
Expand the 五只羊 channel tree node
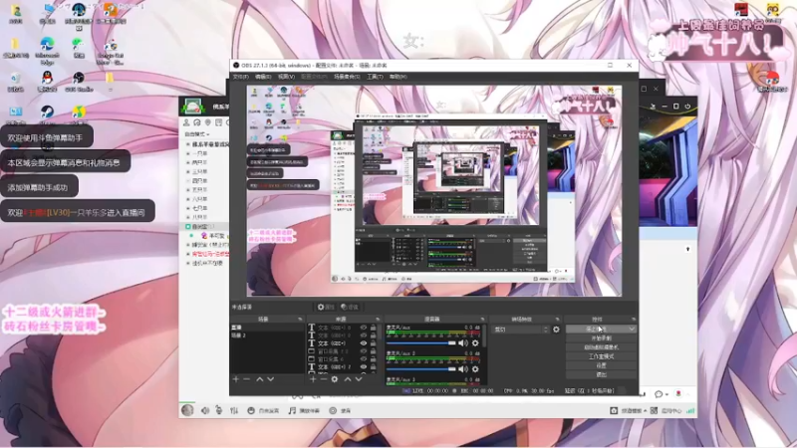188,190
